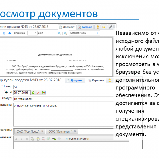Go to the next page with down arrow

(x=10, y=33)
